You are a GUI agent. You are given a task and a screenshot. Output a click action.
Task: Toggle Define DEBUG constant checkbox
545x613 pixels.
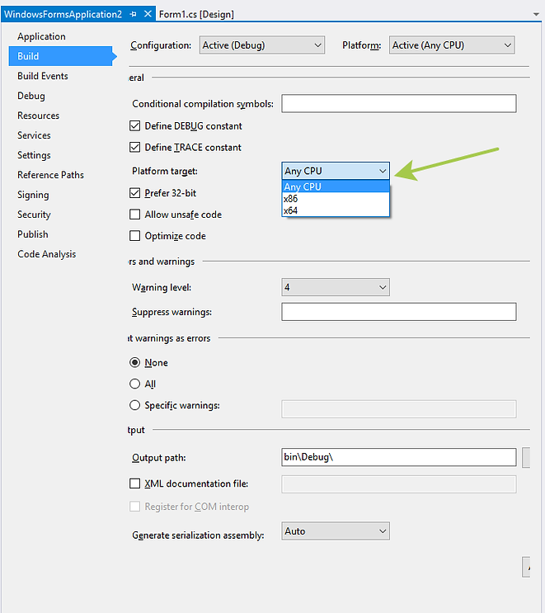[x=134, y=126]
